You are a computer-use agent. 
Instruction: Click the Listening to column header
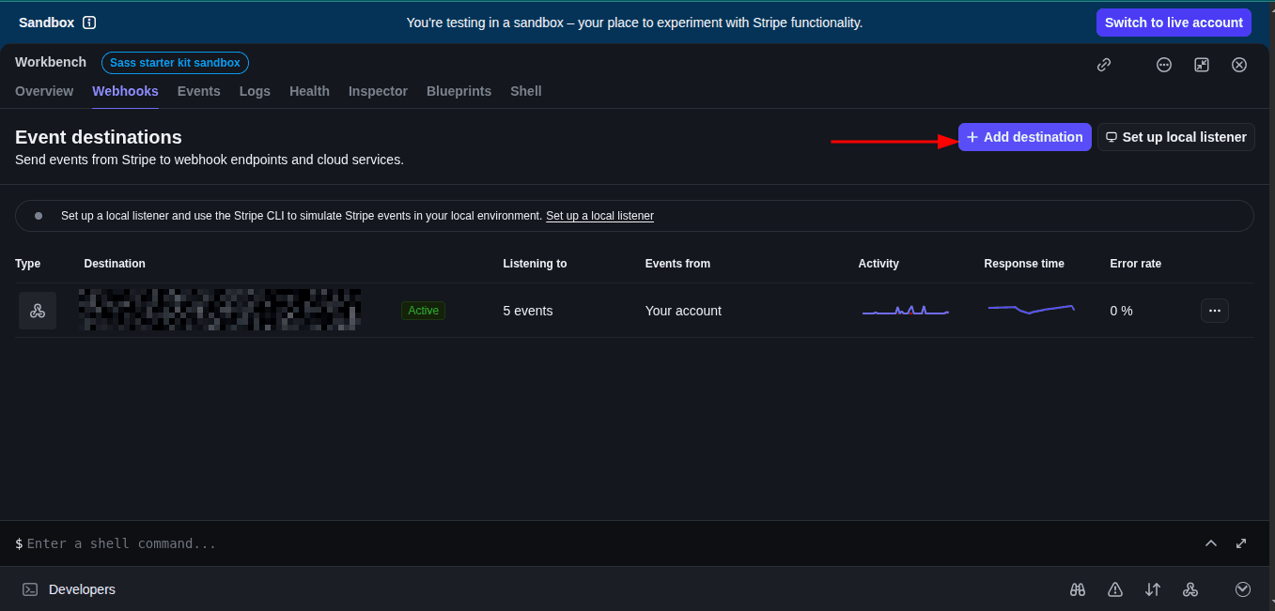click(535, 264)
